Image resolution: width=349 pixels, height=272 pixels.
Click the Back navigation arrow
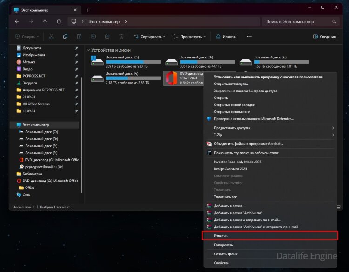17,21
